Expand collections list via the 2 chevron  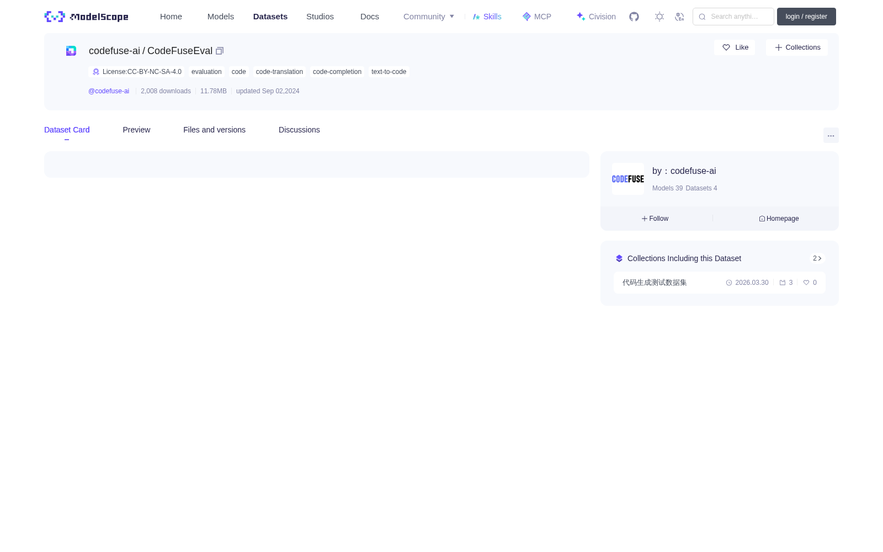tap(817, 258)
